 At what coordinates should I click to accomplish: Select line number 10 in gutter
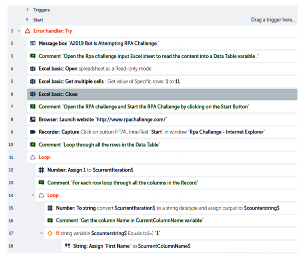point(11,145)
